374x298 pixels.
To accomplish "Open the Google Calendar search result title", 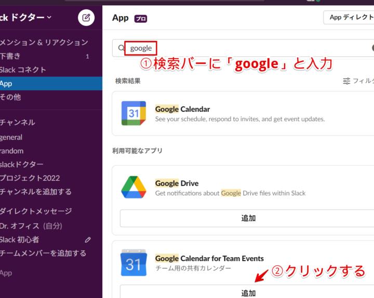I will pos(182,109).
